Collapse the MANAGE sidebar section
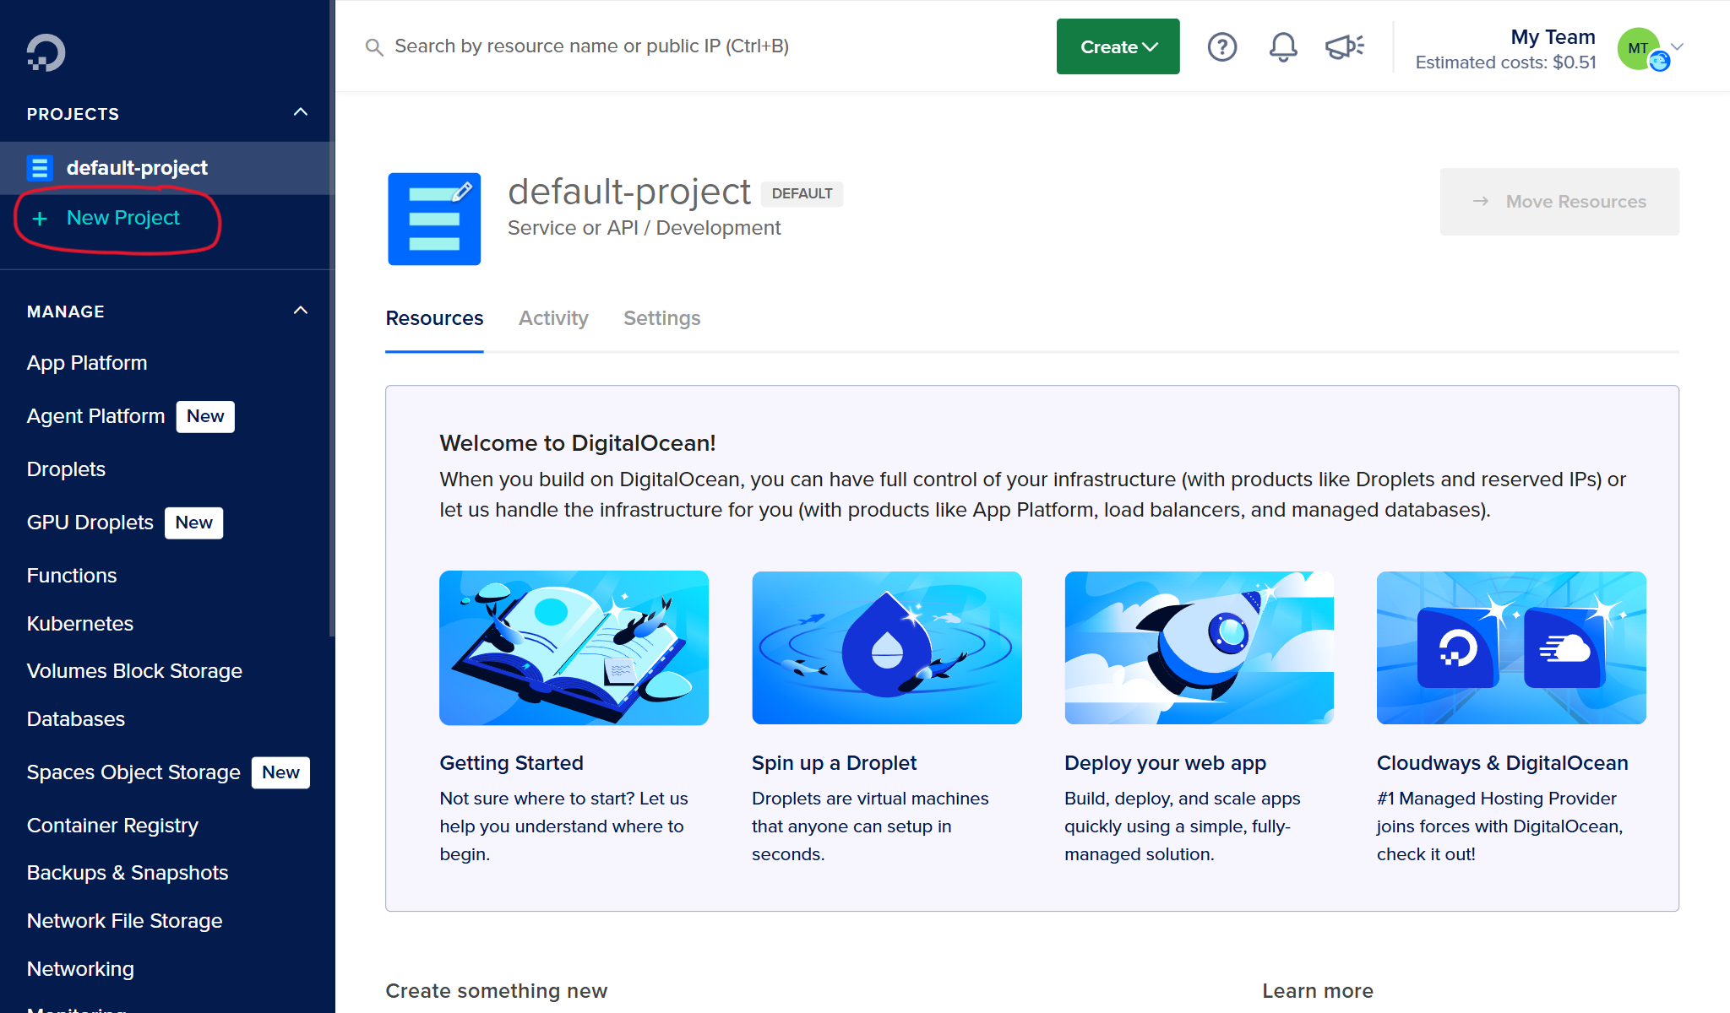The image size is (1730, 1013). click(x=301, y=311)
